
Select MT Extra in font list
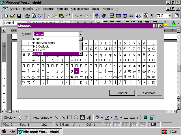(x=56, y=50)
